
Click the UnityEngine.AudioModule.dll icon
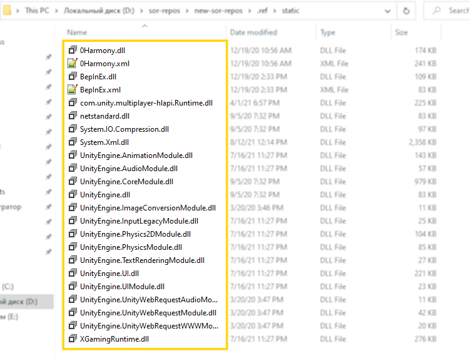[x=73, y=168]
